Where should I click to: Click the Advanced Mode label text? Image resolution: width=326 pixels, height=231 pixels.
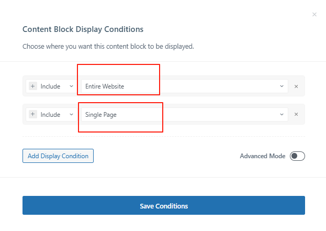point(262,156)
